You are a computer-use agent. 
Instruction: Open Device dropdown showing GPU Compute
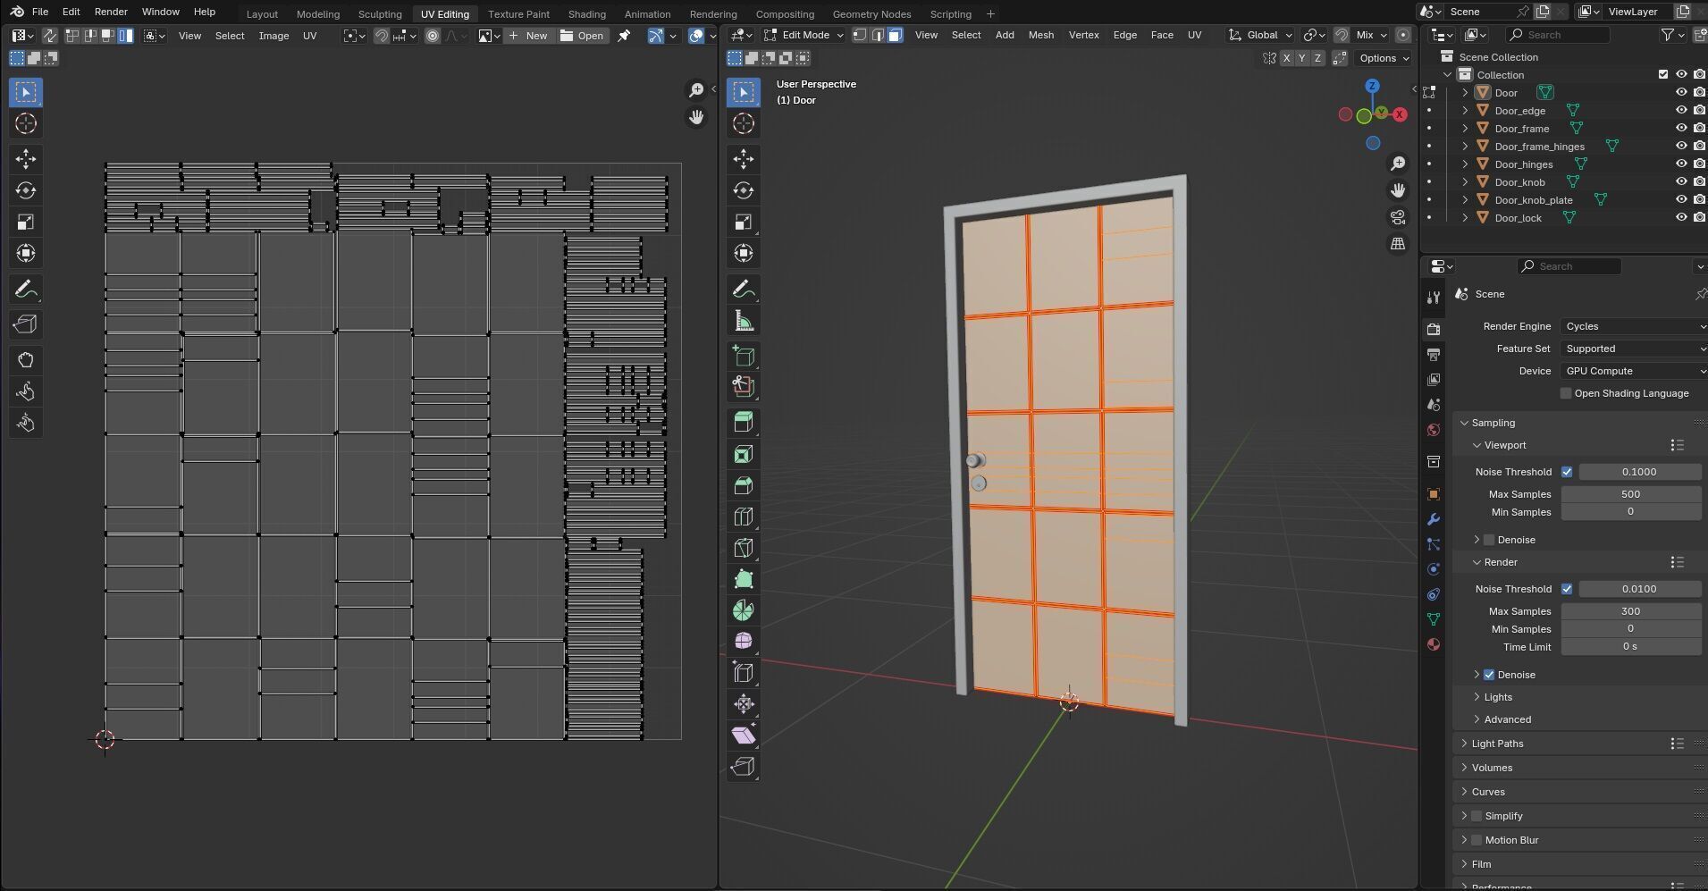(1634, 371)
